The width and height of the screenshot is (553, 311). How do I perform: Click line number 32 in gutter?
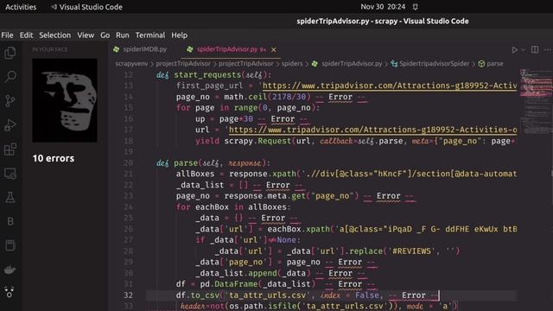point(129,295)
